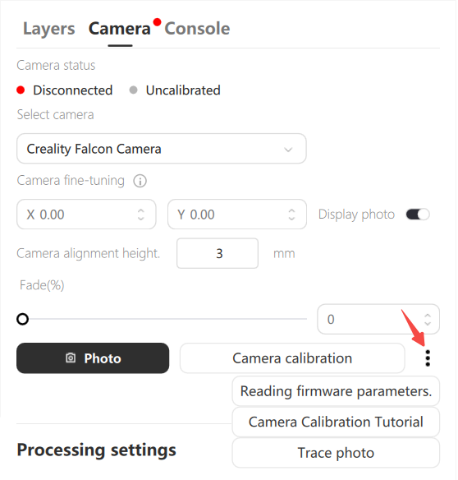Increase the Fade percentage with up arrow

[428, 316]
